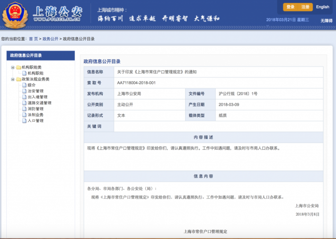Switch the site language to English
336x239 pixels.
pos(322,7)
